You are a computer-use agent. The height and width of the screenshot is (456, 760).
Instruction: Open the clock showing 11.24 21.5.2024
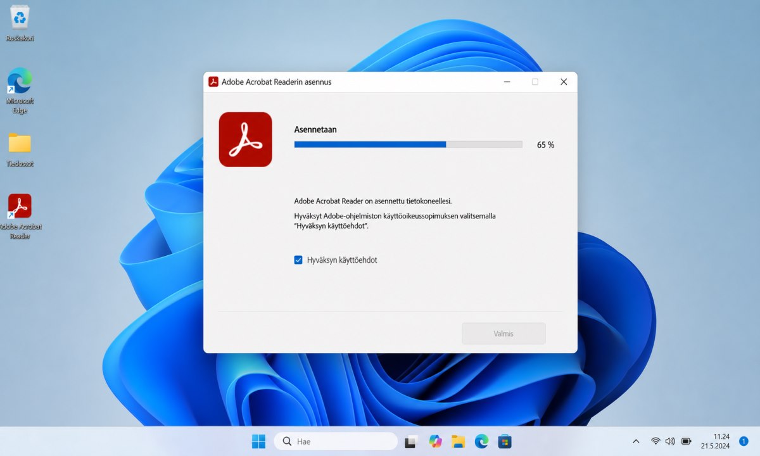tap(715, 441)
